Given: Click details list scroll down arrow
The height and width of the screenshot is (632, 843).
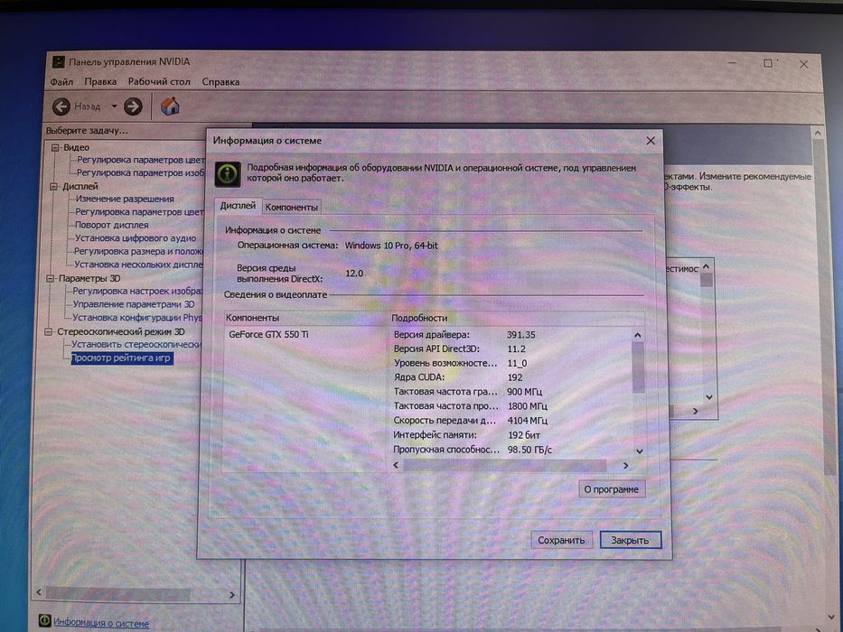Looking at the screenshot, I should [x=639, y=451].
